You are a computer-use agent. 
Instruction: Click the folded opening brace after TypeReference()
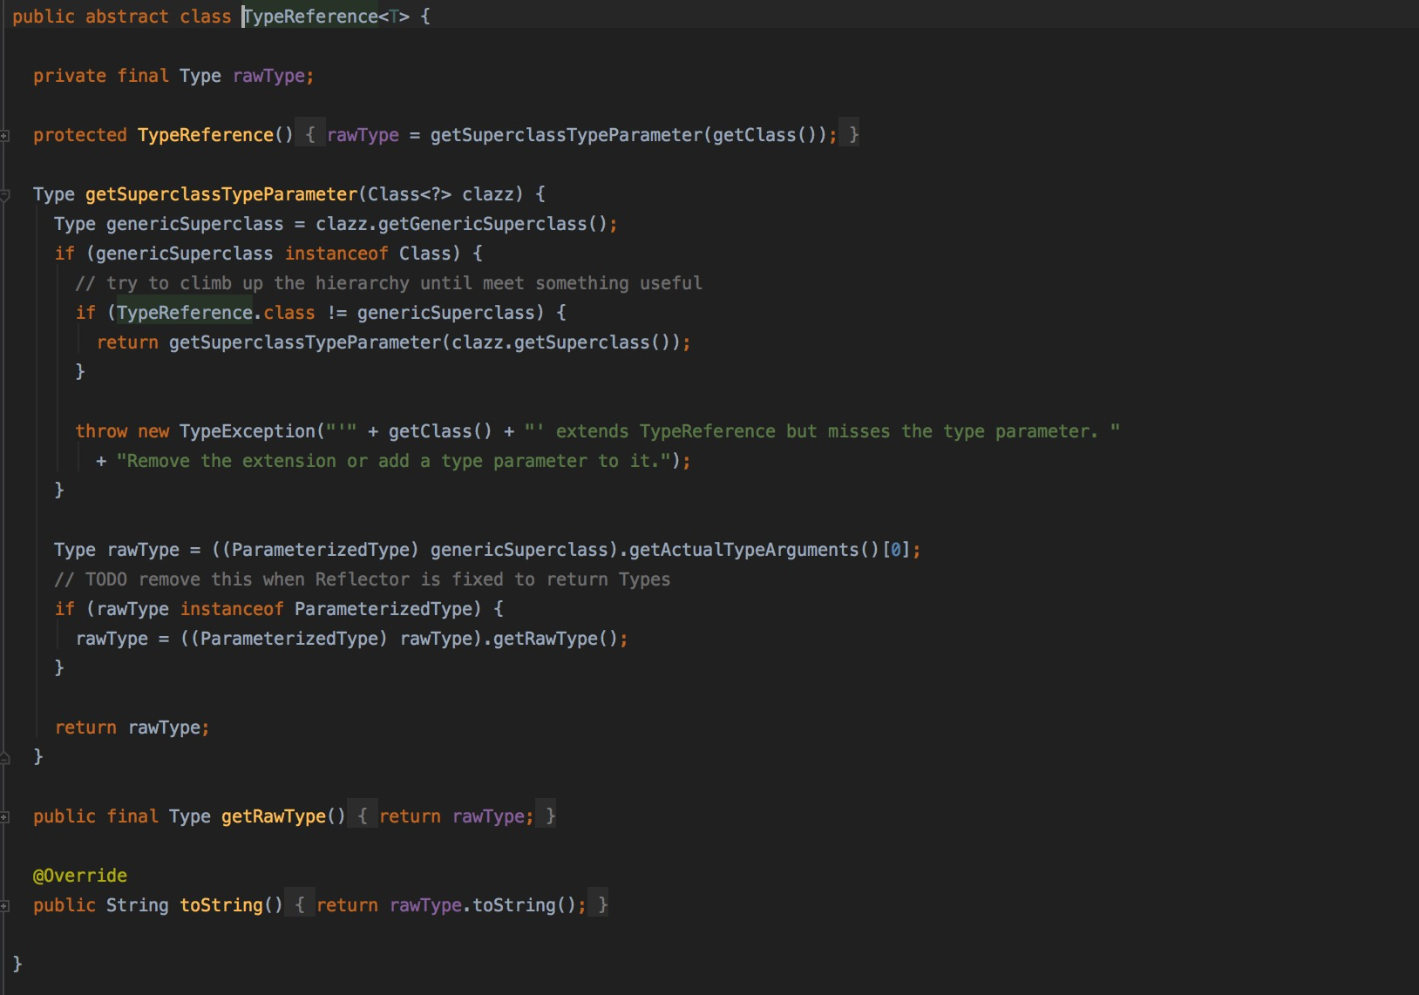tap(310, 135)
